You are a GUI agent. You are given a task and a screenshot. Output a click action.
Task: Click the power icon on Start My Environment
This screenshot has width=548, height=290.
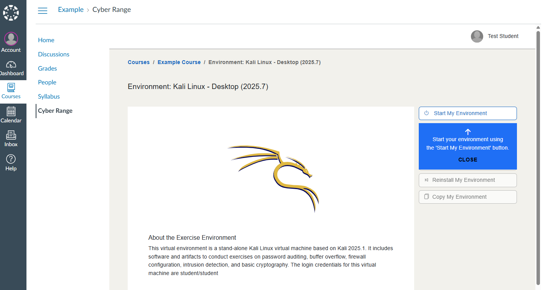[426, 113]
